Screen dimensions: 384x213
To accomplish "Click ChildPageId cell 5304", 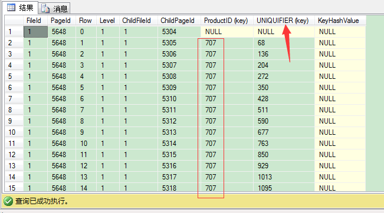I will (179, 32).
